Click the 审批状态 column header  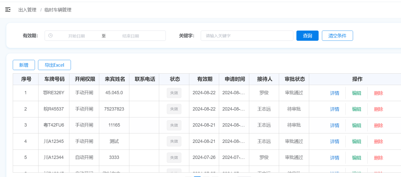coord(295,79)
